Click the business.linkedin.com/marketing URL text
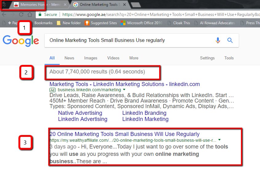Image resolution: width=260 pixels, height=169 pixels. (89, 90)
